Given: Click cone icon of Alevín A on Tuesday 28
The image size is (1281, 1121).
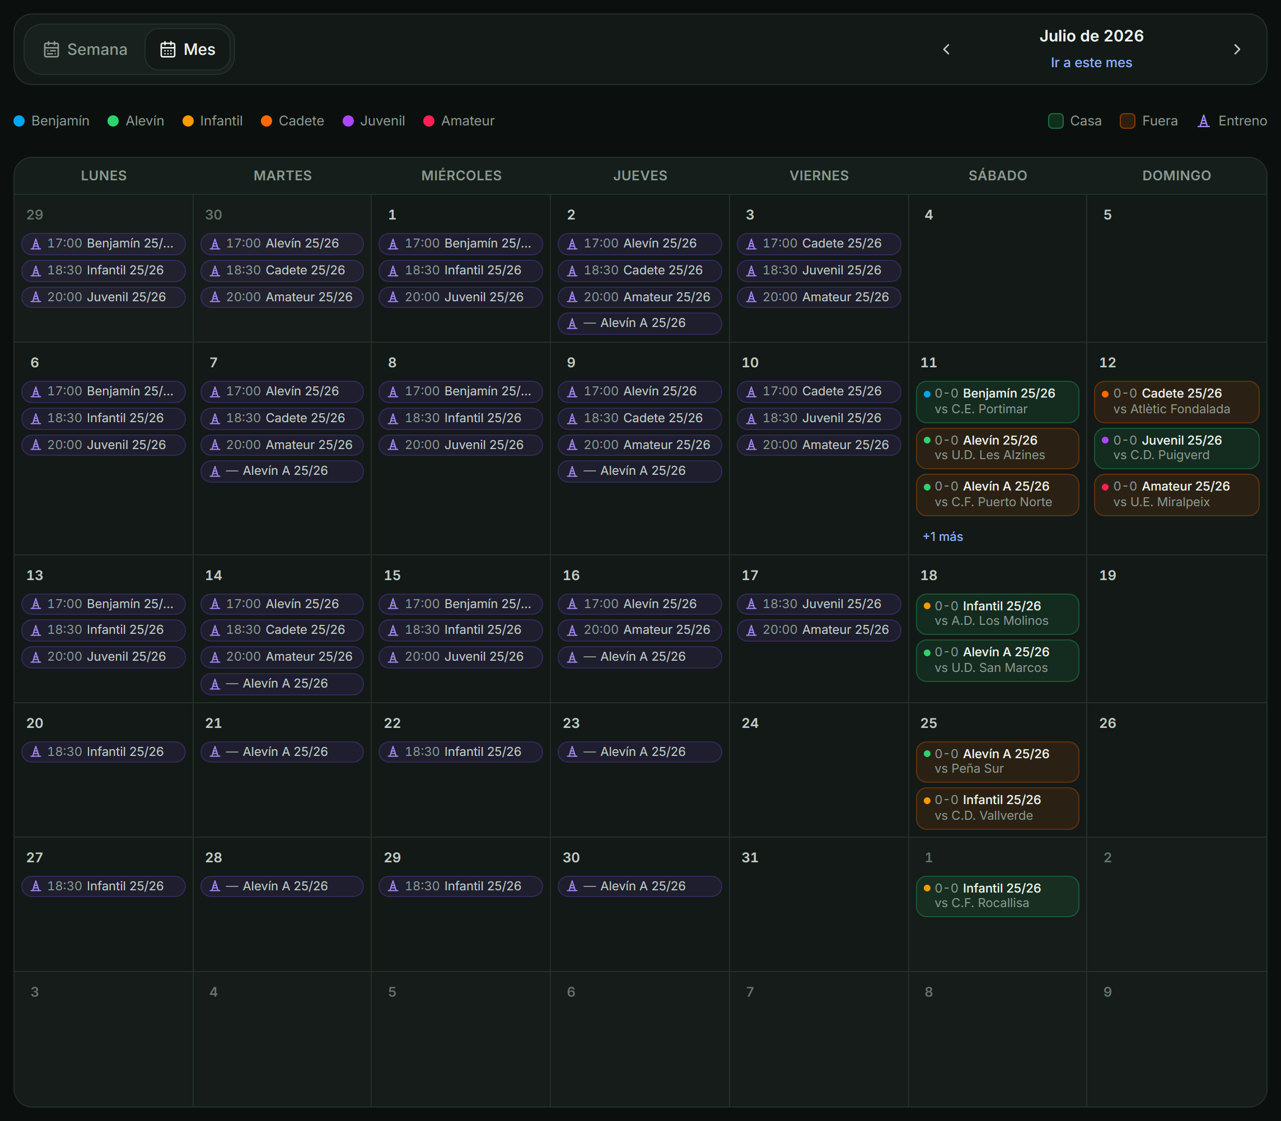Looking at the screenshot, I should coord(215,886).
